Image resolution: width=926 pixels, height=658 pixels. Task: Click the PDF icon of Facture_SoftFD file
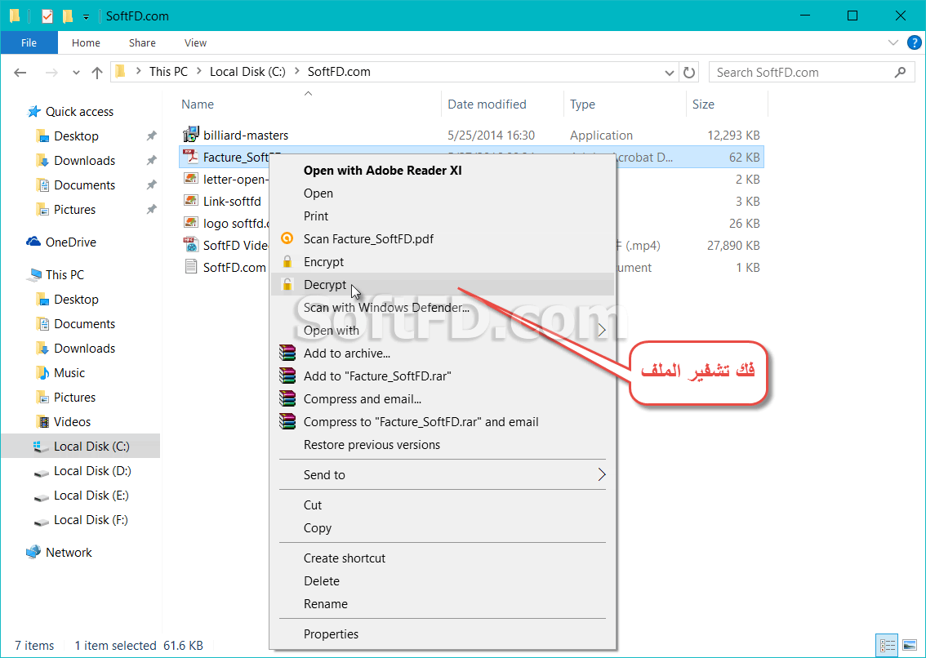[190, 157]
